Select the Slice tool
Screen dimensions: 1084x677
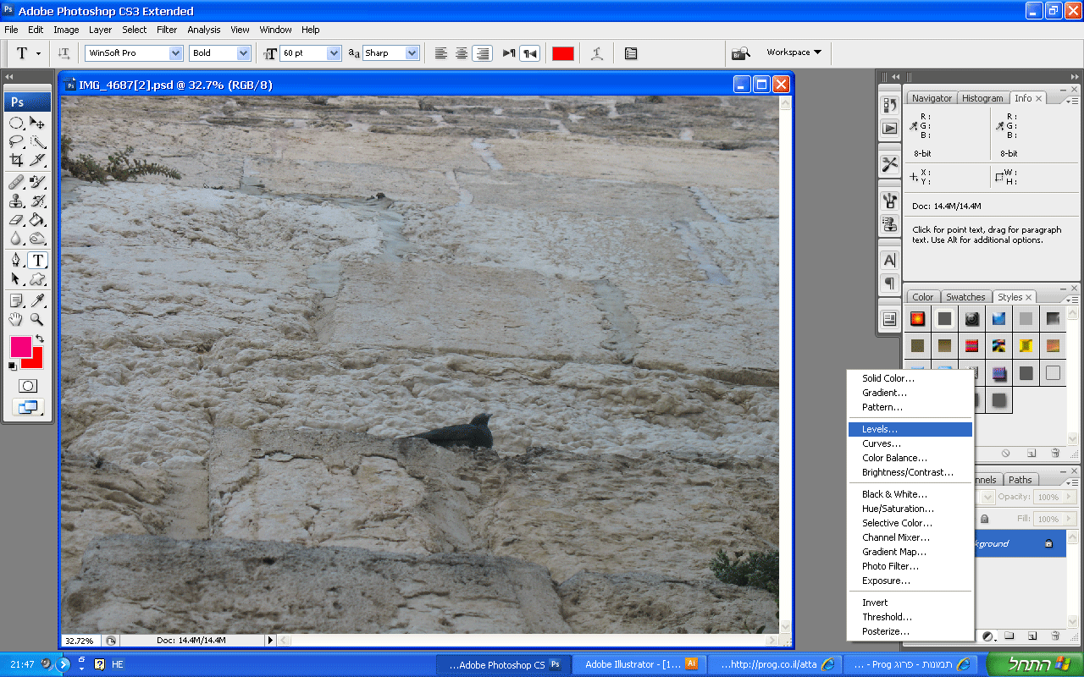tap(37, 160)
